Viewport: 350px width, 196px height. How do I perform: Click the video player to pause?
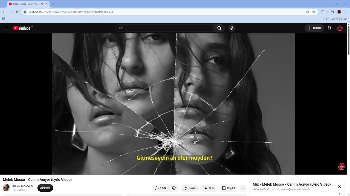pos(174,104)
